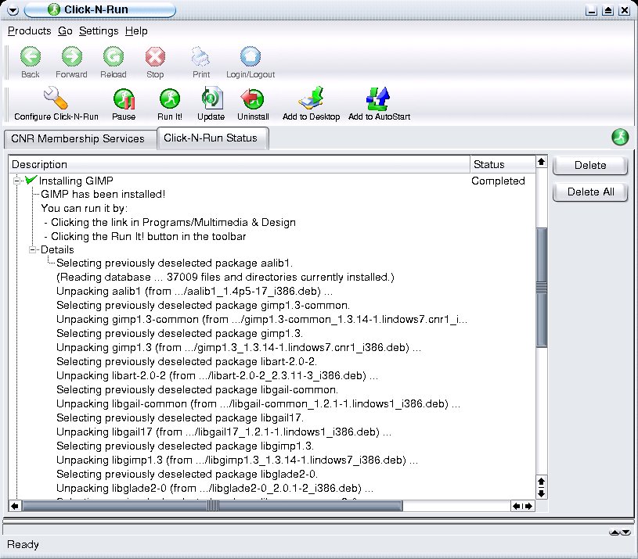Open the Settings menu
This screenshot has height=559, width=638.
[99, 30]
